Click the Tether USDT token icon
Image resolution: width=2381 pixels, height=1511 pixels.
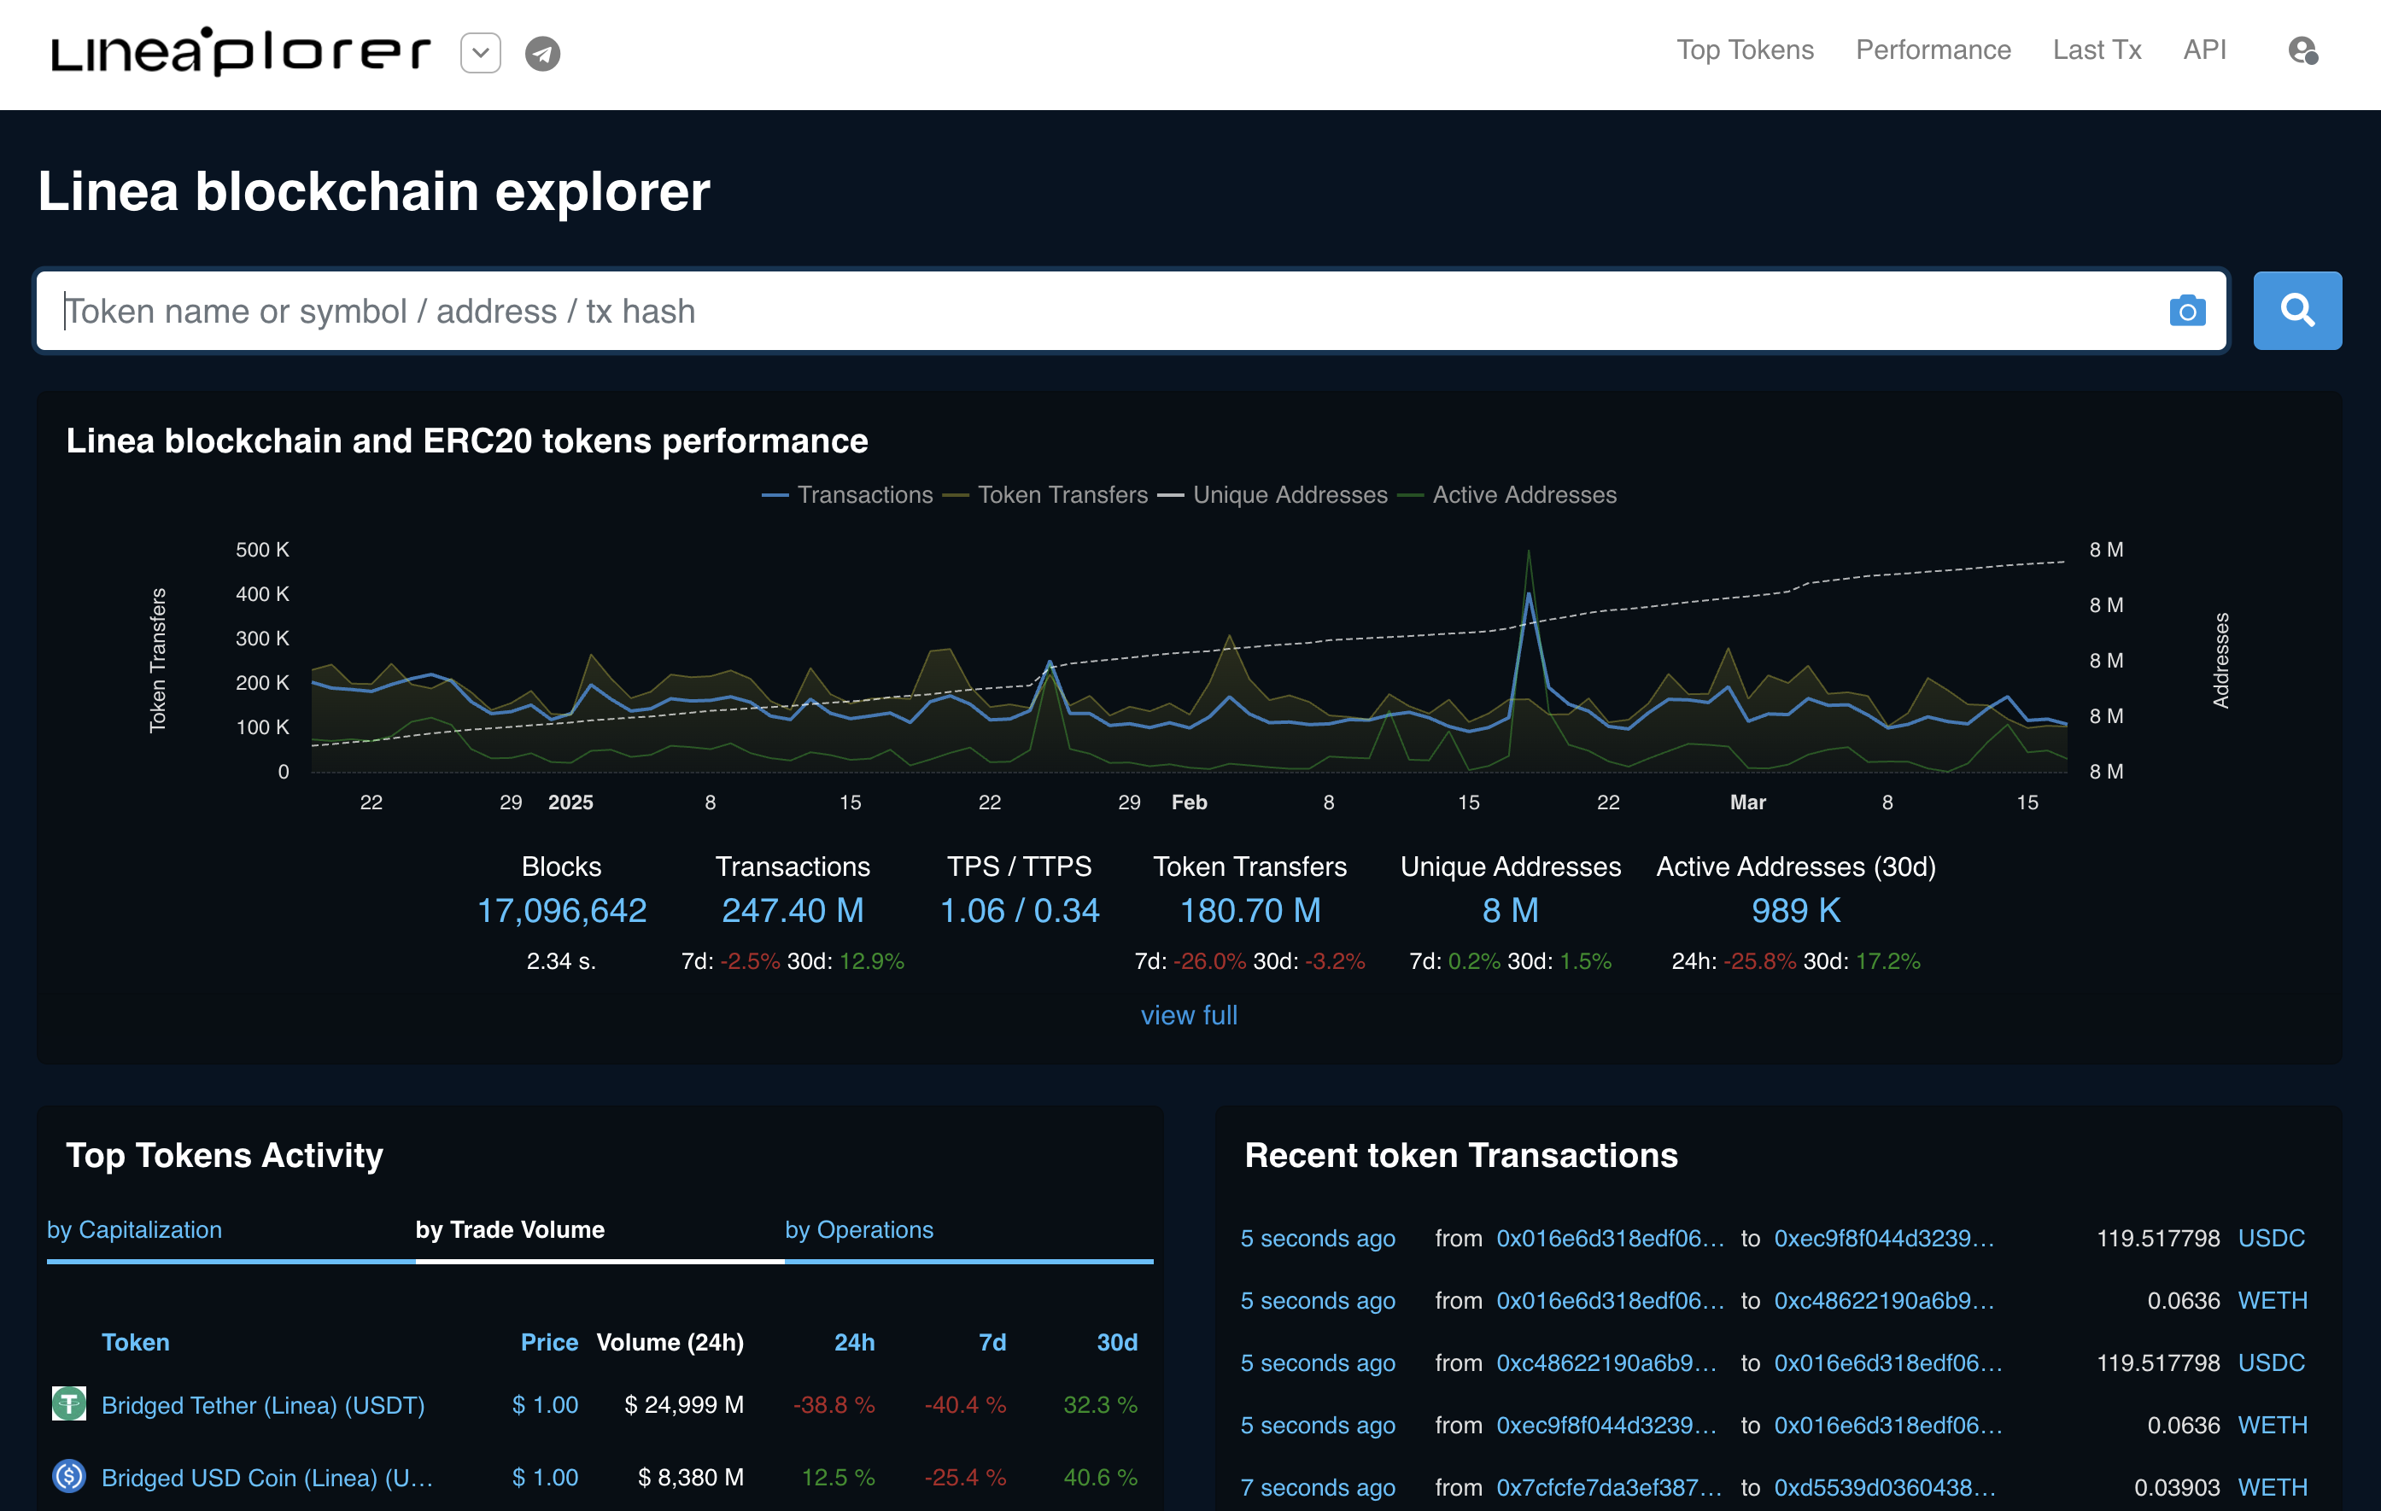click(69, 1403)
